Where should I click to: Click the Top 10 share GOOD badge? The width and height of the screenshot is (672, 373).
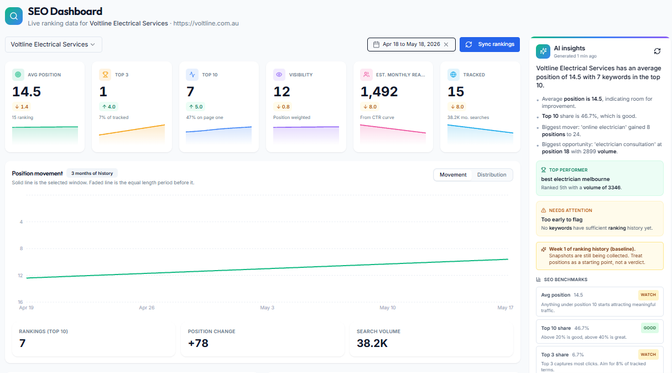[x=650, y=328]
